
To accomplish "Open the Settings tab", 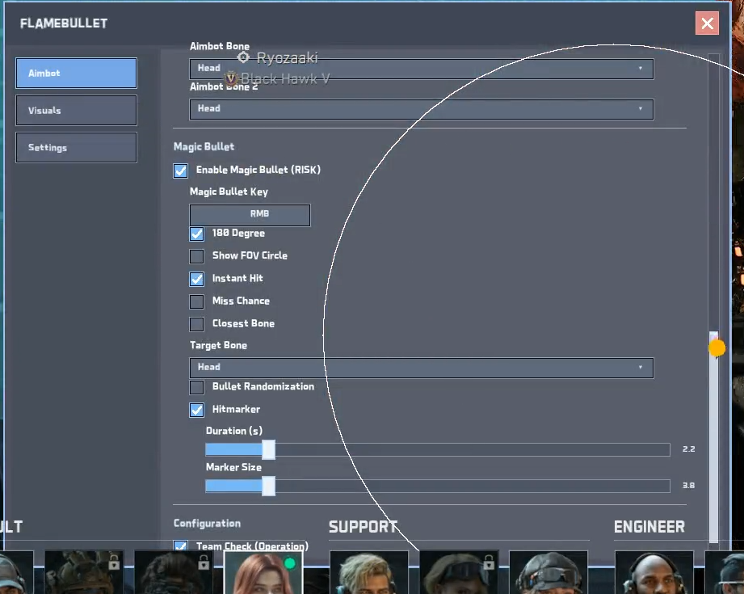I will point(76,148).
